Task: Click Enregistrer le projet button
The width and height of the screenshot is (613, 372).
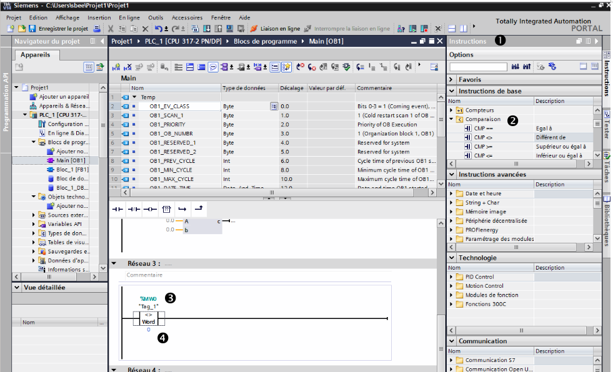Action: click(62, 29)
